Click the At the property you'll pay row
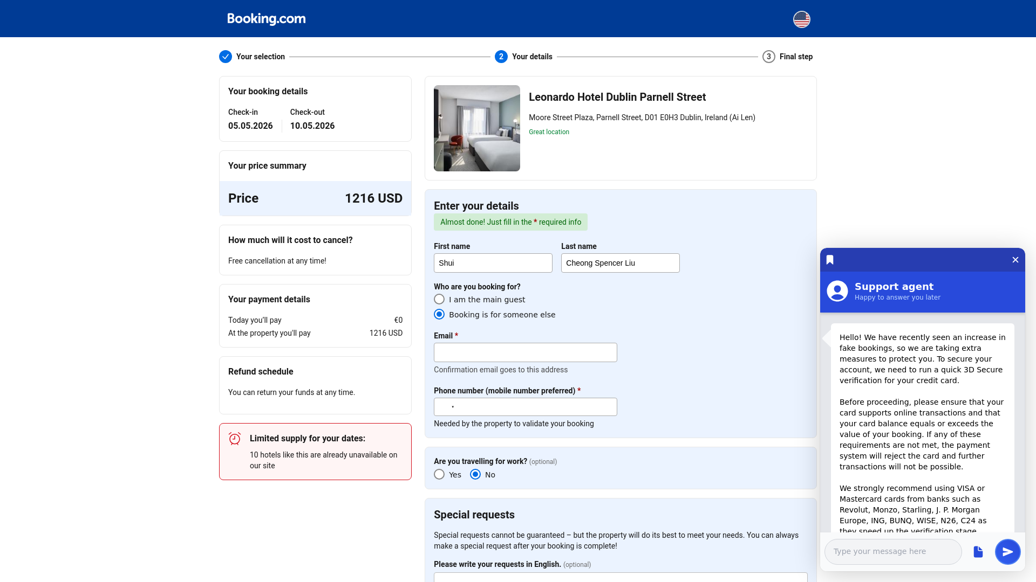1036x582 pixels. (x=315, y=333)
